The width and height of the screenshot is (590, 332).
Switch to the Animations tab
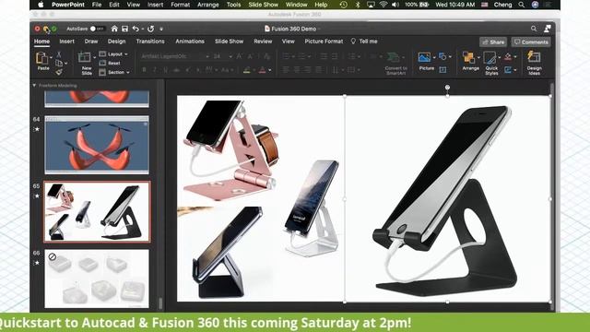tap(190, 41)
